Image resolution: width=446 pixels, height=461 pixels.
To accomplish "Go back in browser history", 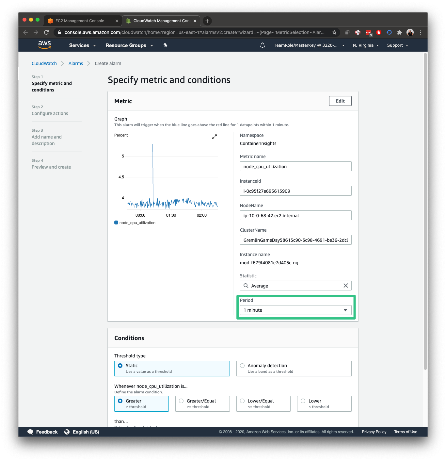I will coord(25,32).
